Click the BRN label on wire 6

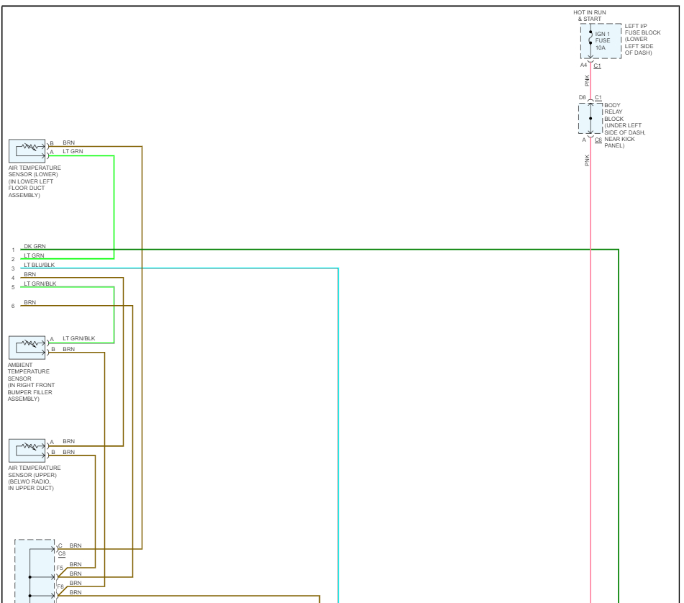[29, 302]
